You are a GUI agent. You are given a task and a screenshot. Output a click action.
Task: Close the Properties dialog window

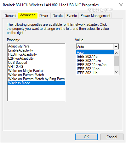coord(121,5)
